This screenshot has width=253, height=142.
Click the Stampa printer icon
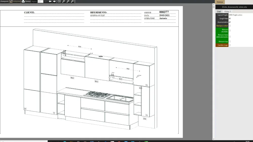point(23,2)
